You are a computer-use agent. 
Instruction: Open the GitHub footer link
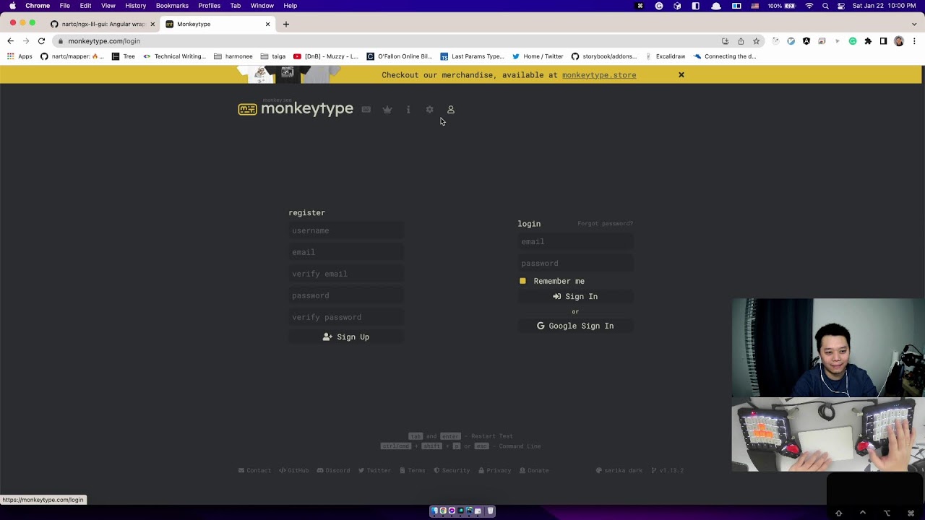click(293, 470)
